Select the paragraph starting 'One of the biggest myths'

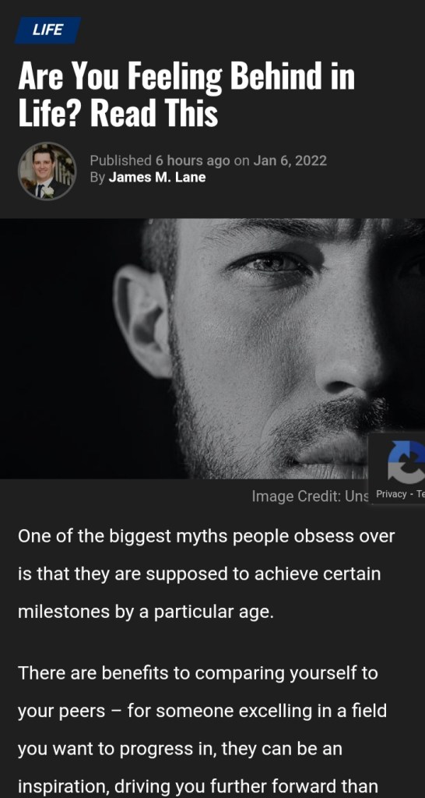point(206,574)
